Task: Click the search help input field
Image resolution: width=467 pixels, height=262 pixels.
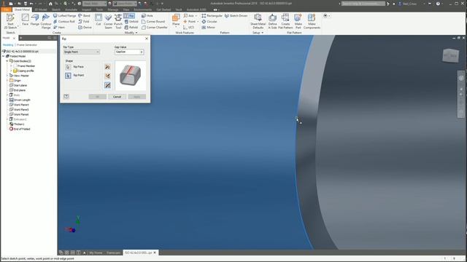Action: pyautogui.click(x=363, y=4)
